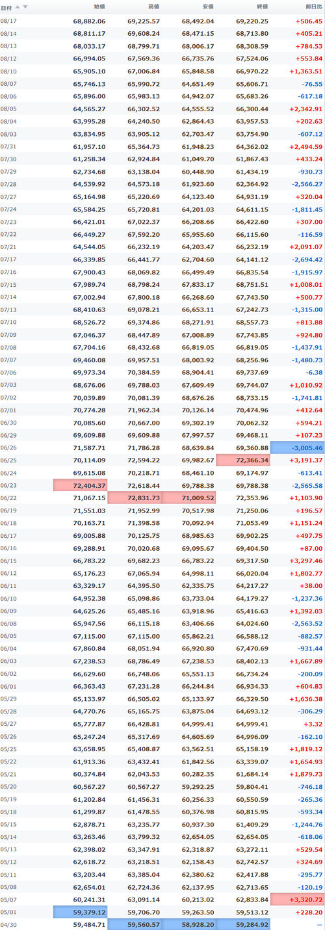Click the 安値 column header
Image resolution: width=325 pixels, height=930 pixels.
207,7
